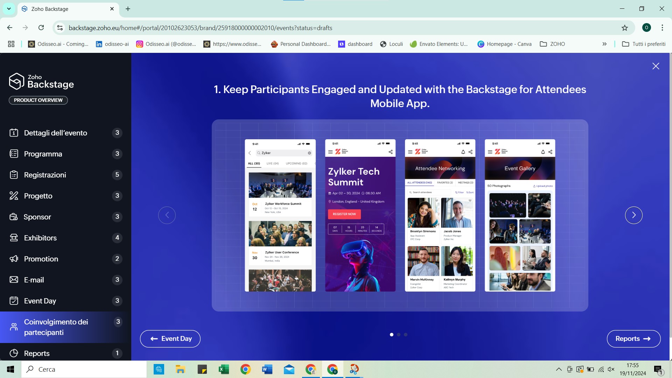
Task: Open the Product Overview badge
Action: pos(38,100)
